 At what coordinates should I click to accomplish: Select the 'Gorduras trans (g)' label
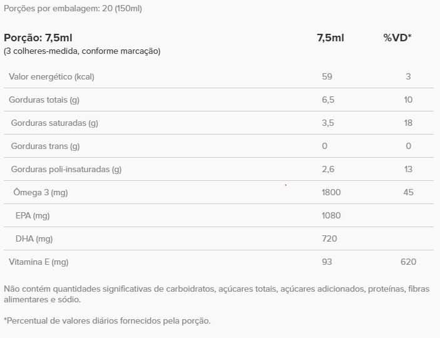point(45,146)
